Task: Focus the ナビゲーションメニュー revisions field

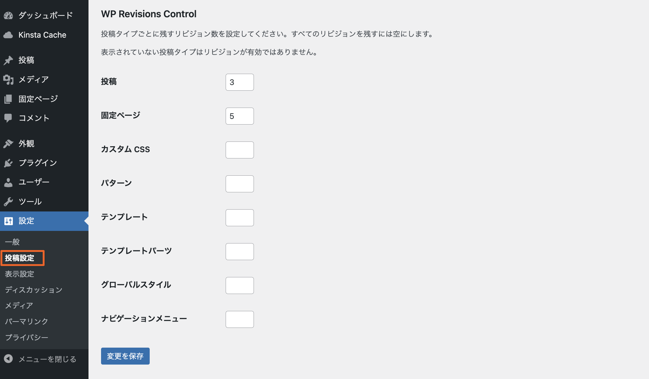Action: [x=239, y=319]
